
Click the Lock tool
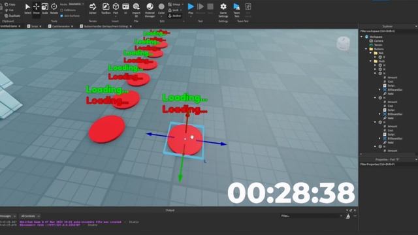tap(174, 10)
